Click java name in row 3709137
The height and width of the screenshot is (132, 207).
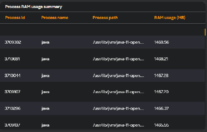tap(45, 125)
